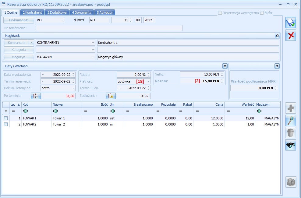Enable the Bufor checkbox
The image size is (301, 198).
pos(262,13)
